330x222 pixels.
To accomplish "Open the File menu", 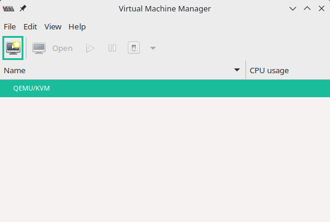I will 10,27.
